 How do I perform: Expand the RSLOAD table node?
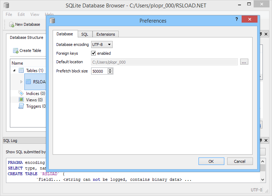point(21,82)
